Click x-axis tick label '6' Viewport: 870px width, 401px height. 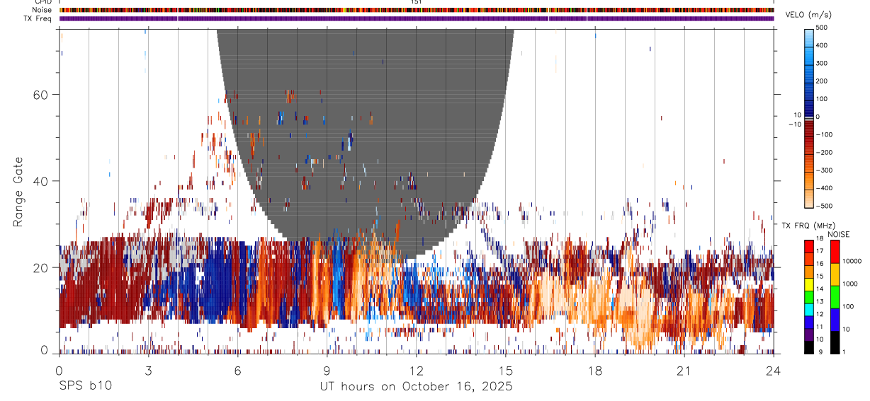click(x=237, y=371)
